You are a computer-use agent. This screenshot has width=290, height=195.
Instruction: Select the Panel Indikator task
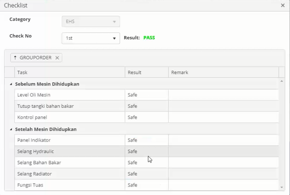coord(34,140)
